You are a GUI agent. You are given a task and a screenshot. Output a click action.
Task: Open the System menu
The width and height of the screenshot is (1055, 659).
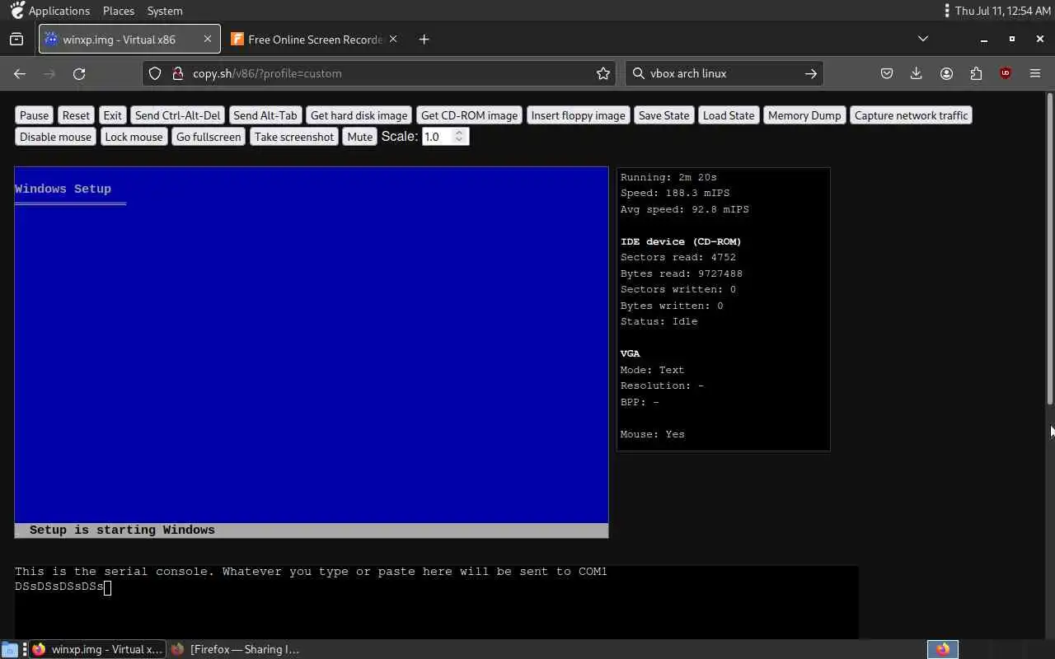pyautogui.click(x=165, y=11)
